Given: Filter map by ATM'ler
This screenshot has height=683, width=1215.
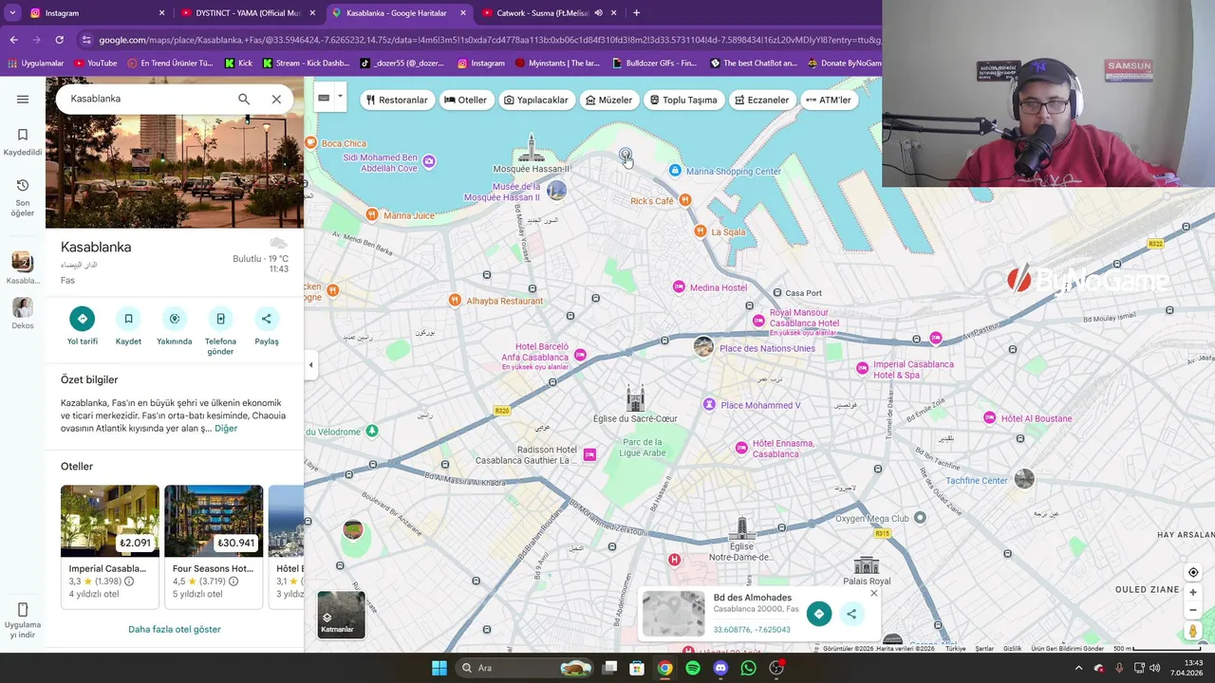Looking at the screenshot, I should coord(829,100).
